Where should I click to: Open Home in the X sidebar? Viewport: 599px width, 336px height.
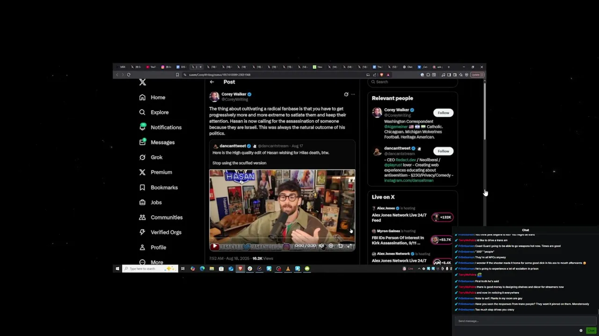pos(152,98)
